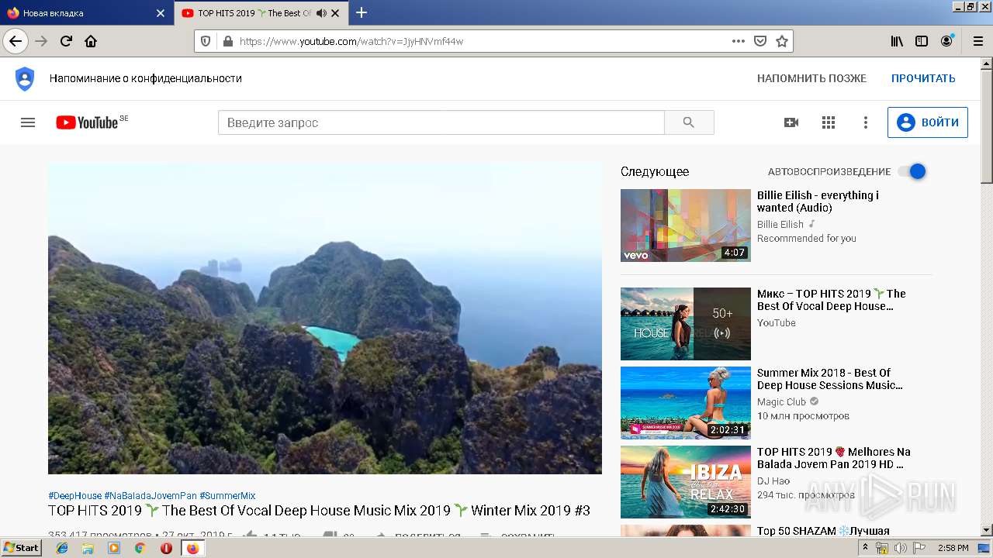Screen dimensions: 993x558
Task: Open the Windows Start menu
Action: (21, 548)
